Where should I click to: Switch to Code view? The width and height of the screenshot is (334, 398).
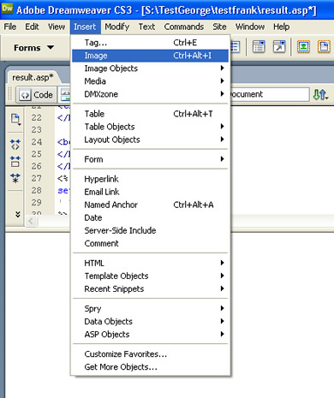[x=36, y=95]
